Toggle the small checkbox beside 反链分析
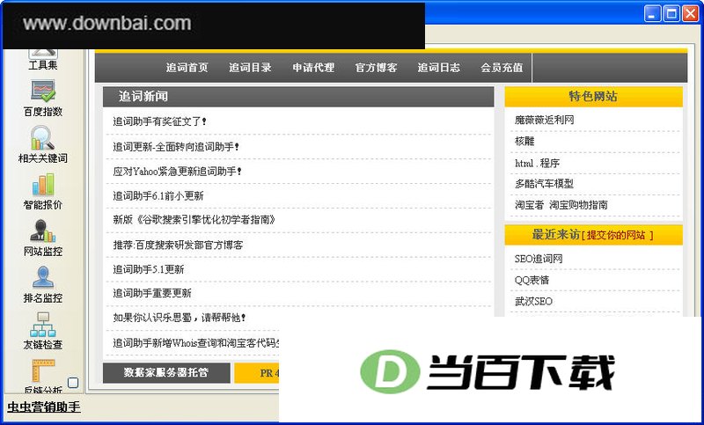Image resolution: width=704 pixels, height=425 pixels. [x=73, y=383]
